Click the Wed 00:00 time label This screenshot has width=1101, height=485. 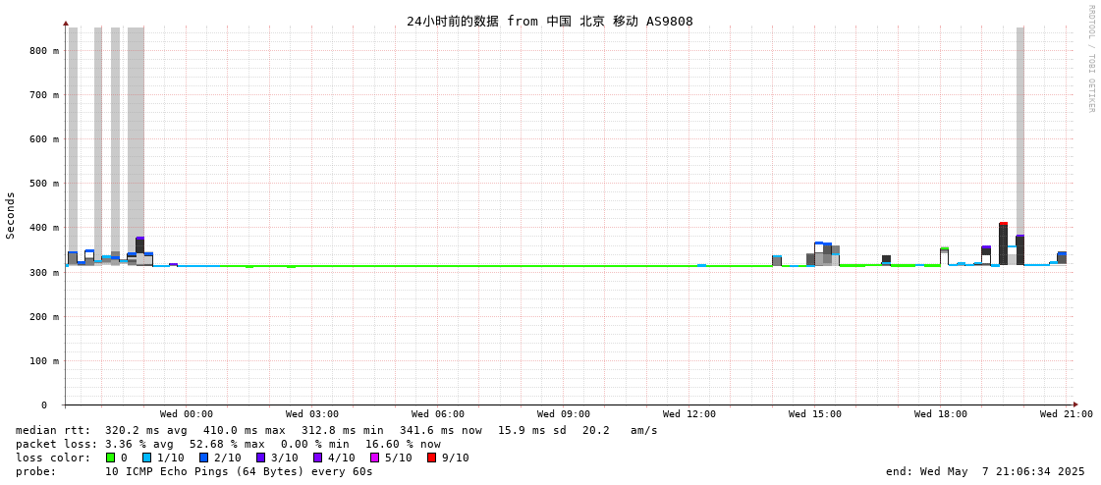[186, 414]
